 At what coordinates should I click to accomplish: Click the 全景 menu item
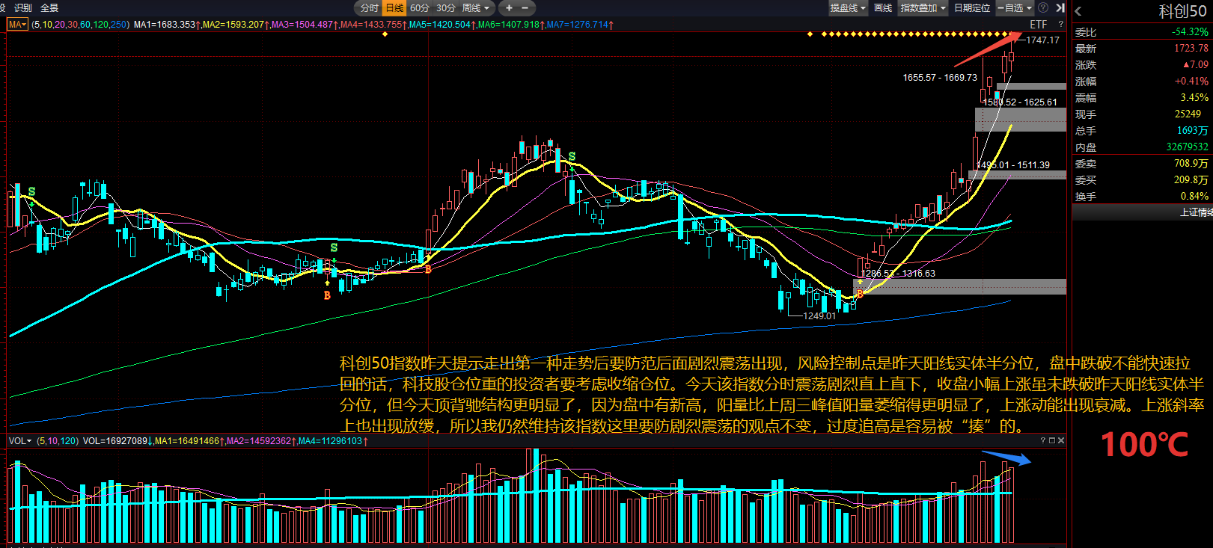(x=49, y=8)
